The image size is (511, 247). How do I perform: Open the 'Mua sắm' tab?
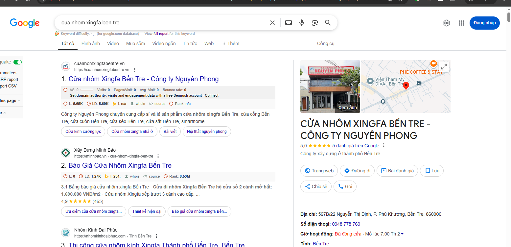click(135, 43)
